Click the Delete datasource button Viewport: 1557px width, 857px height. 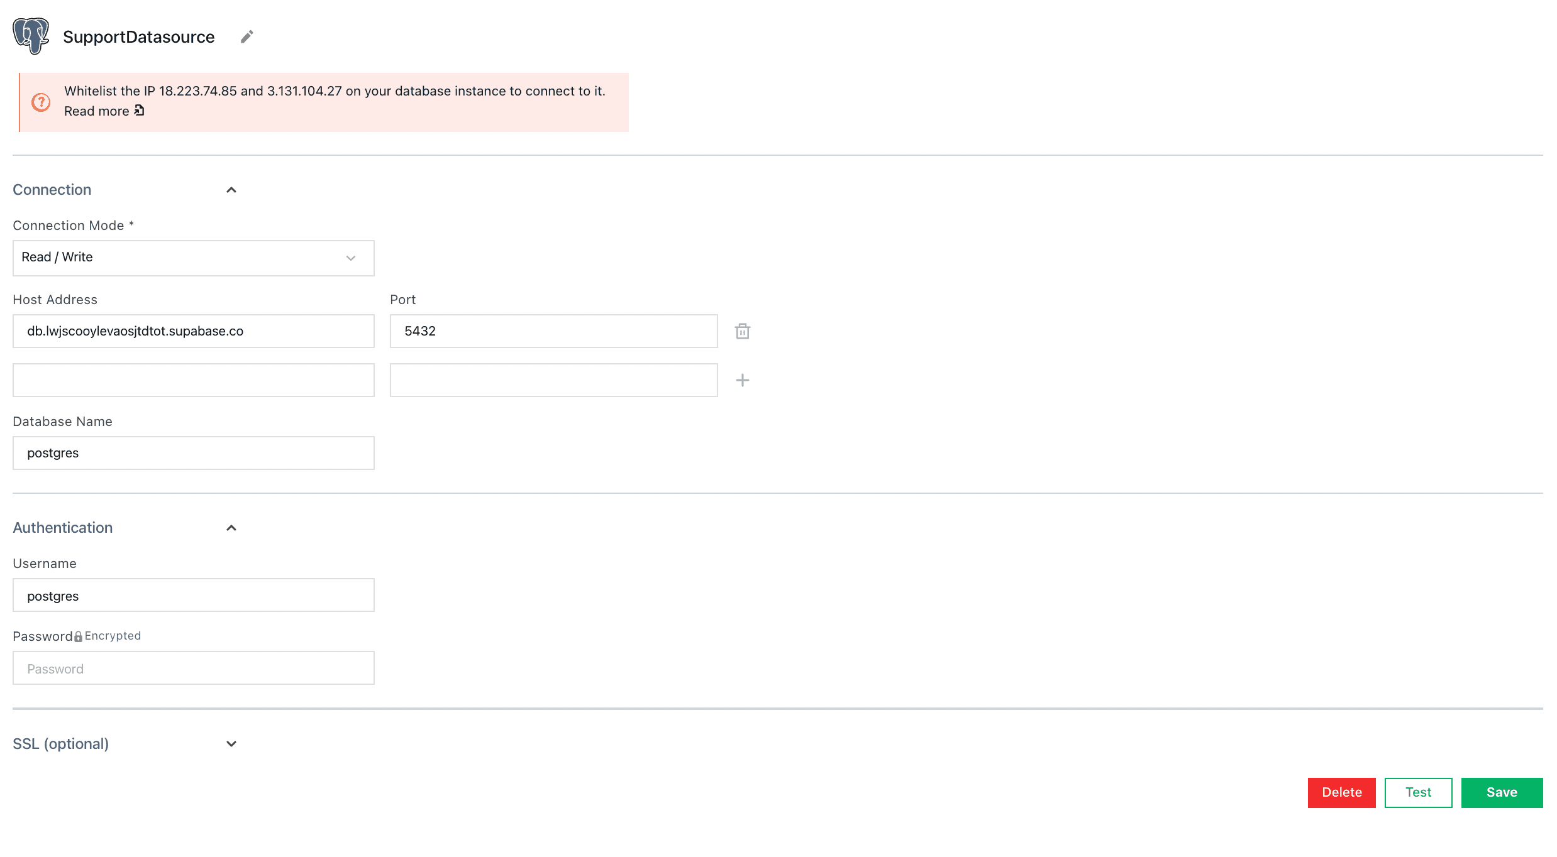[x=1341, y=793]
